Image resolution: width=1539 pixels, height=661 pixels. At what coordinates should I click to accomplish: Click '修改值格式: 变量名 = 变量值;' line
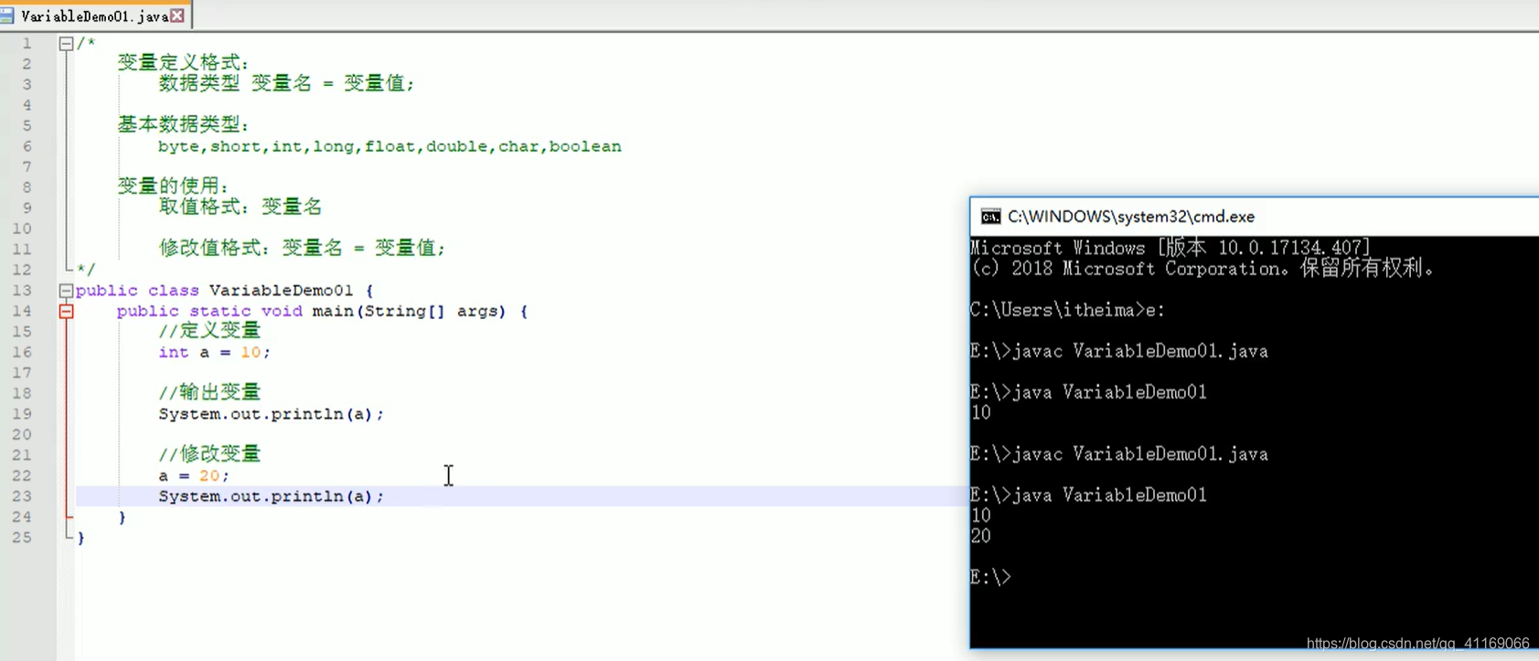click(x=302, y=248)
